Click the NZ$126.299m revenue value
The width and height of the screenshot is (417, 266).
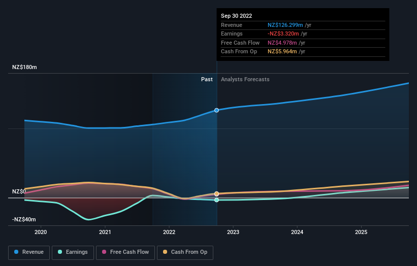click(285, 25)
